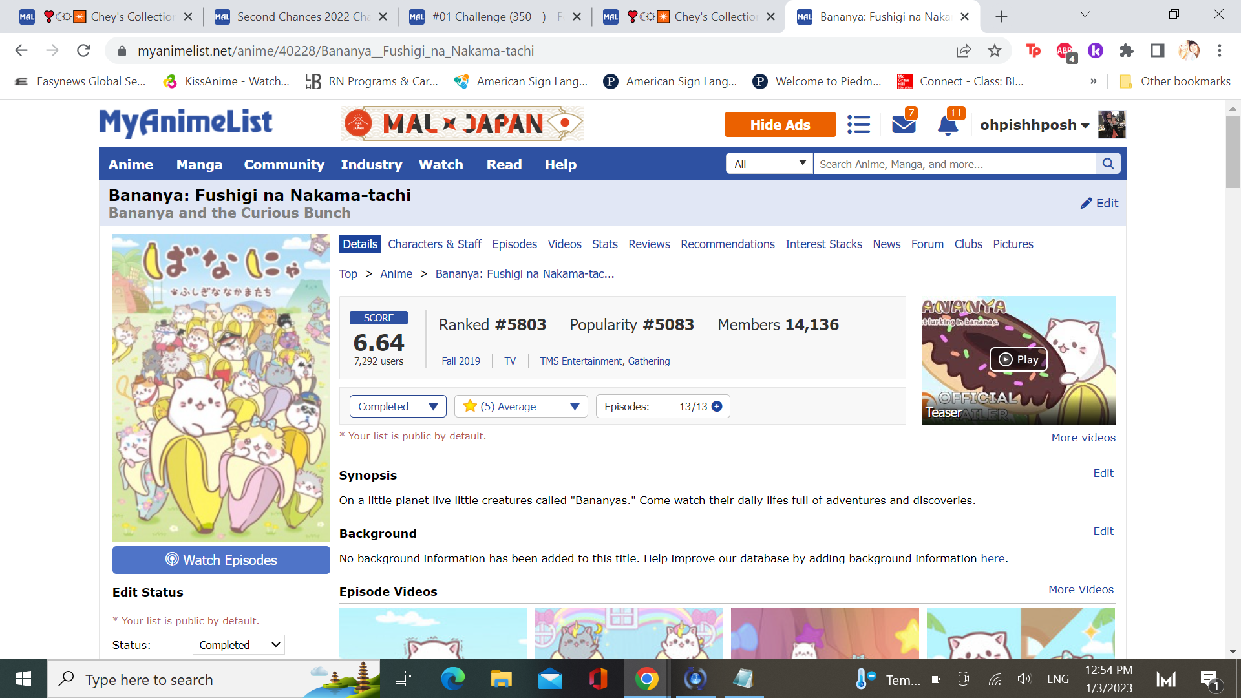1241x698 pixels.
Task: Click the search magnifier button
Action: [x=1108, y=164]
